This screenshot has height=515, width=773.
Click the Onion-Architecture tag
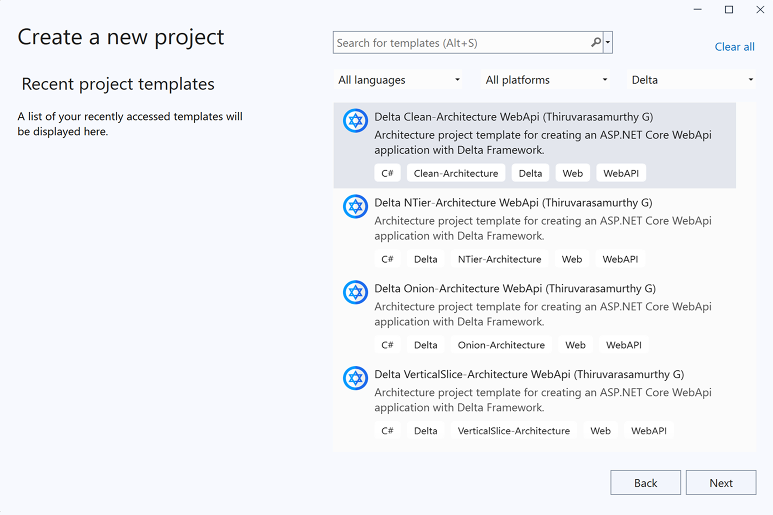[x=501, y=345]
